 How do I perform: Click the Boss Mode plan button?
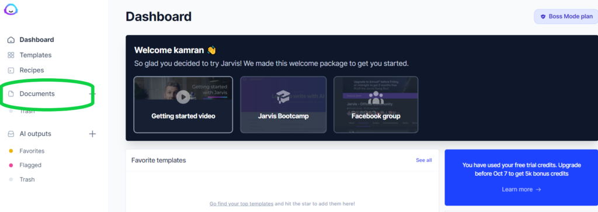(x=566, y=16)
